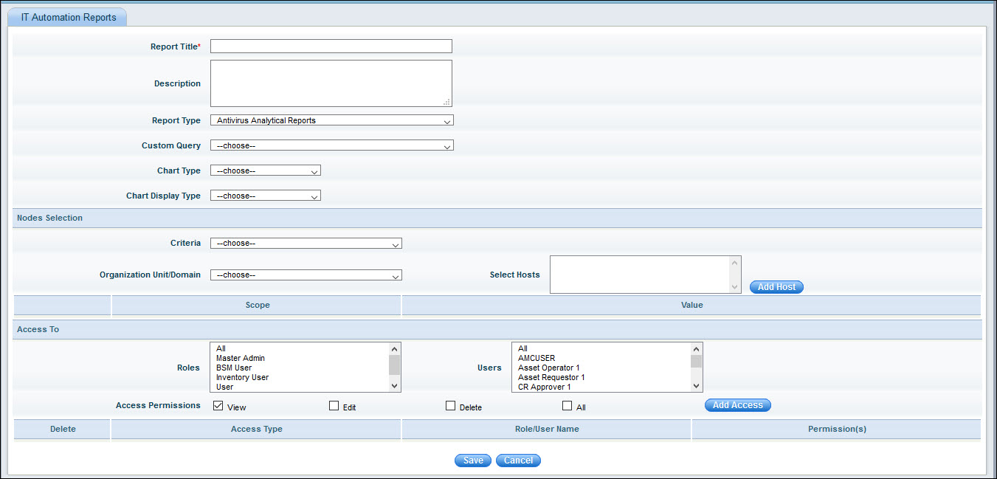Click the Add Access button
This screenshot has width=997, height=479.
point(737,405)
